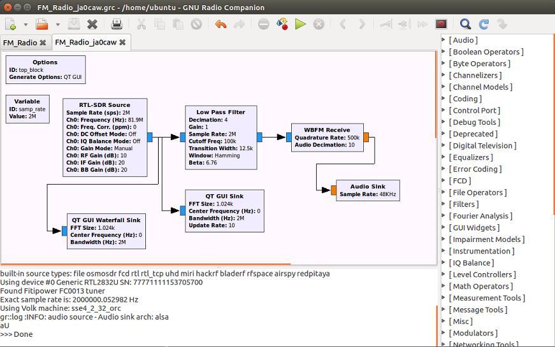555x347 pixels.
Task: Expand the [Fourier Analysis] category
Action: tap(443, 215)
